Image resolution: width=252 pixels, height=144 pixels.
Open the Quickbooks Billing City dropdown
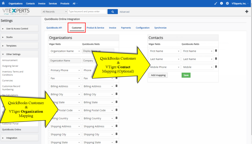(x=98, y=94)
